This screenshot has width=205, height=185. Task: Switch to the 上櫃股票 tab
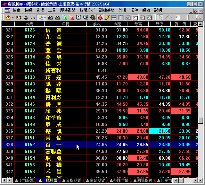(48, 181)
